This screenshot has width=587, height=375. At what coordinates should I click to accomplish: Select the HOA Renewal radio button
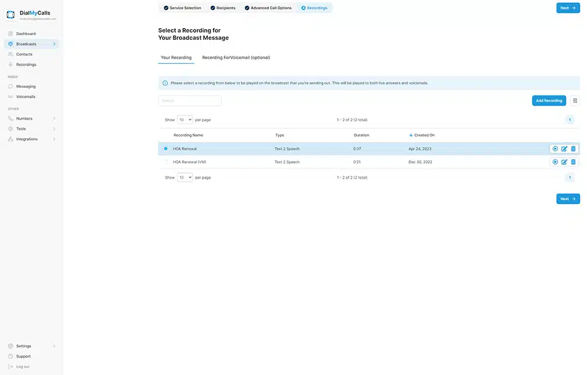tap(166, 149)
